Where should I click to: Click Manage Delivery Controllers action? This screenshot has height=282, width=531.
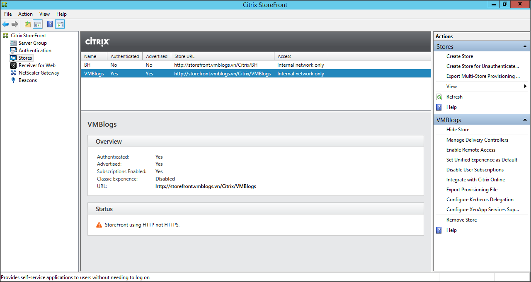pyautogui.click(x=477, y=140)
